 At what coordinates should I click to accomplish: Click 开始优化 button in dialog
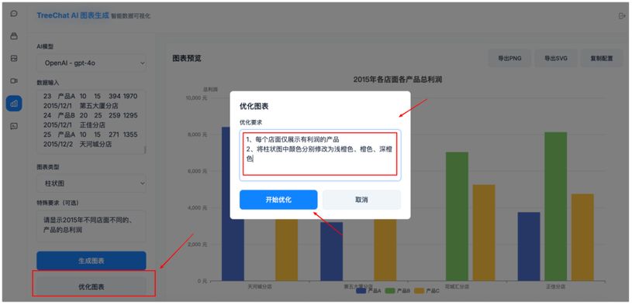tap(278, 200)
